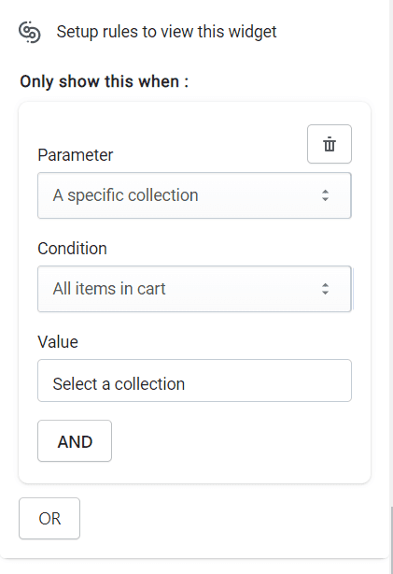Viewport: 393px width, 574px height.
Task: Open the Parameter dropdown
Action: [194, 195]
